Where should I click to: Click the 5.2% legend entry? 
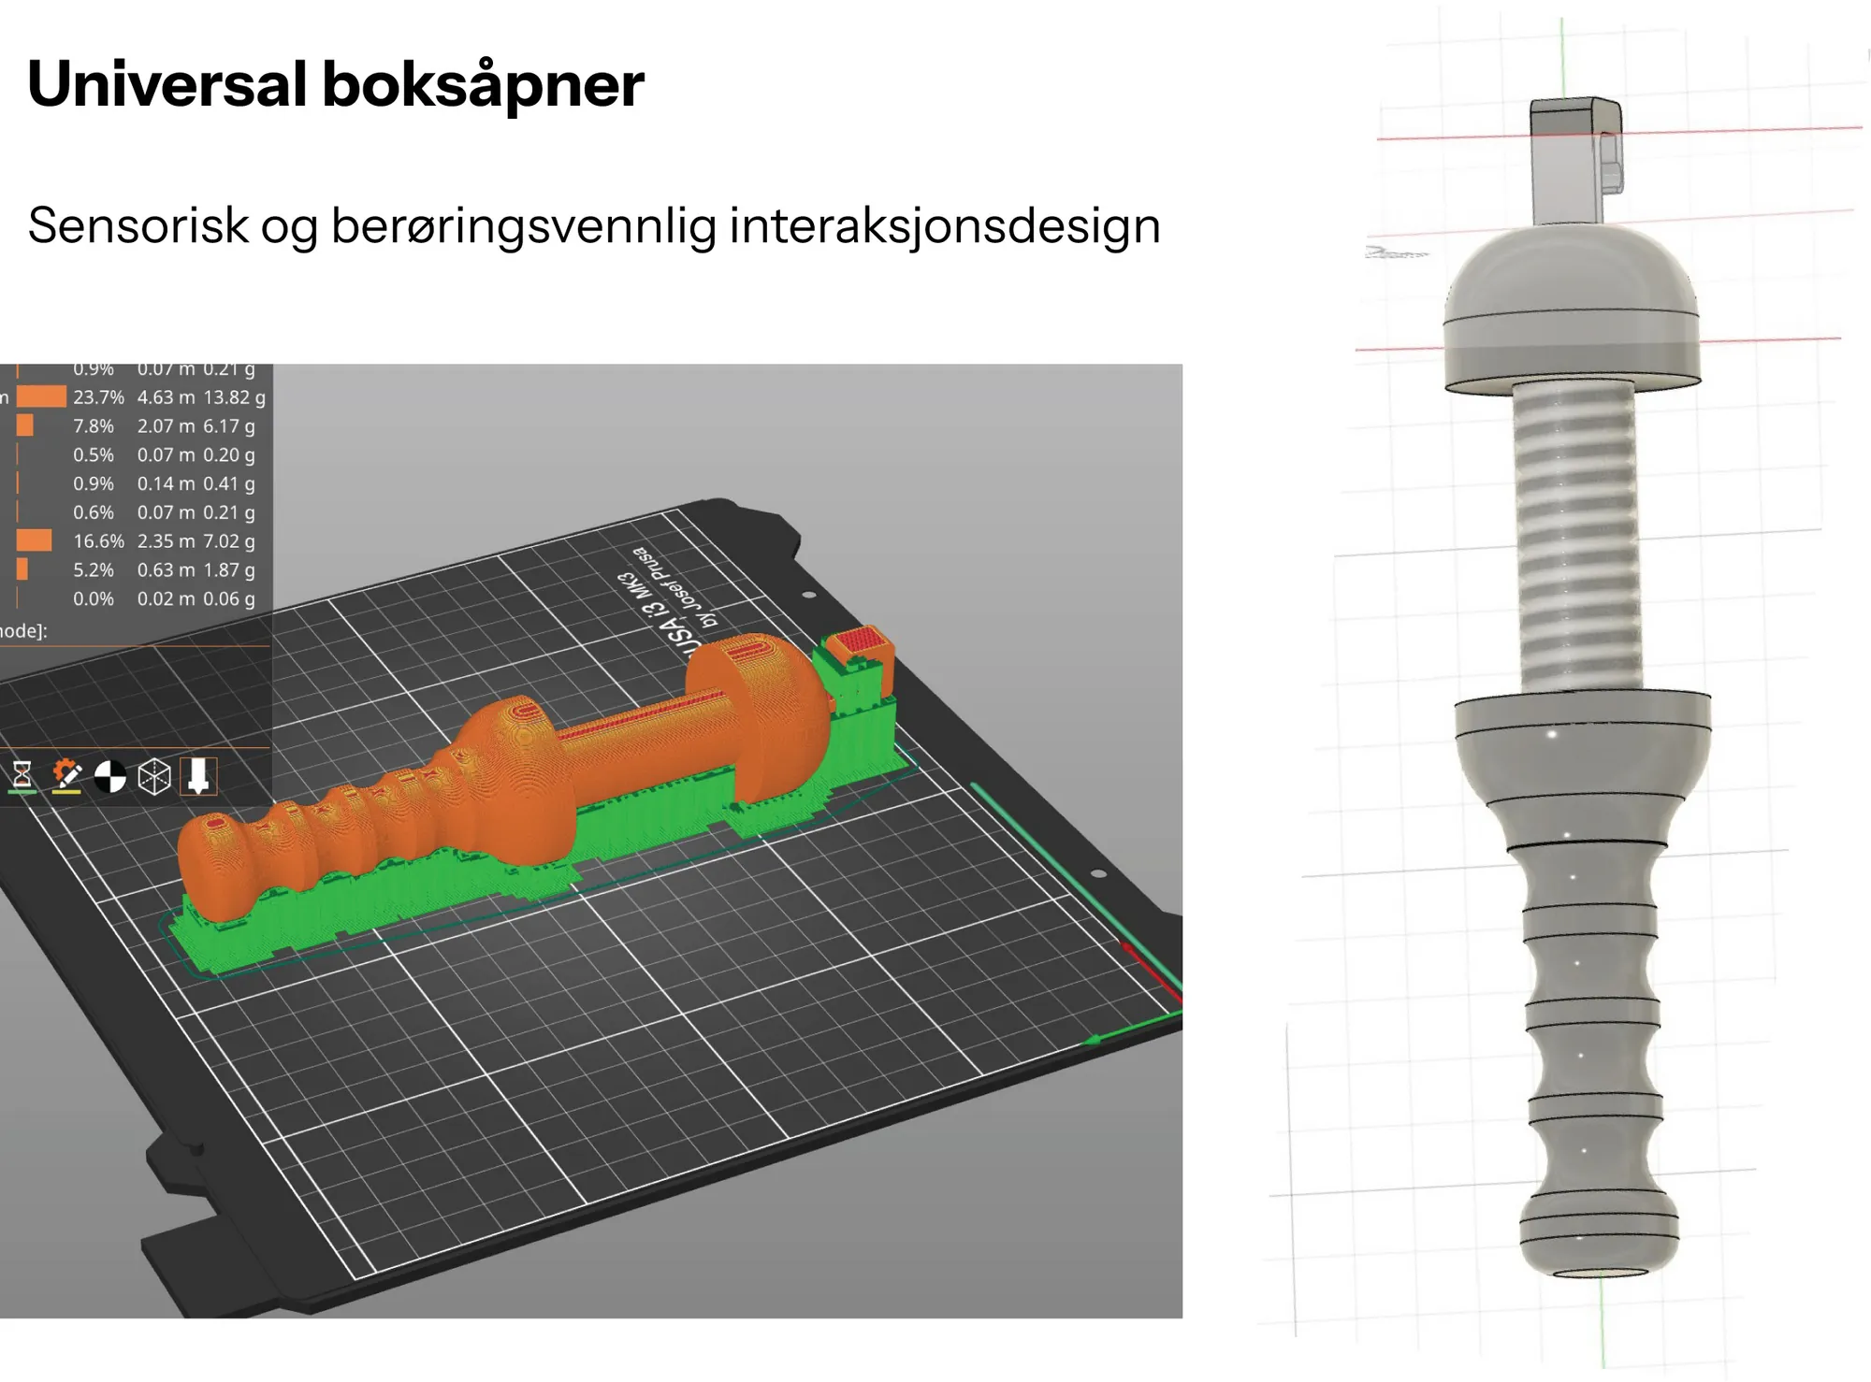pos(92,569)
